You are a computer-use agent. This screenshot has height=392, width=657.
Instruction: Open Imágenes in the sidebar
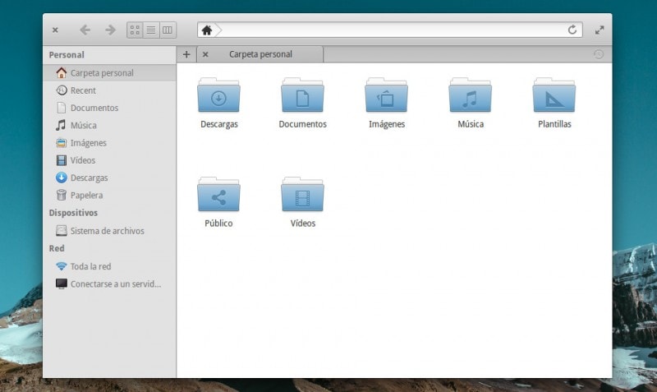coord(109,143)
